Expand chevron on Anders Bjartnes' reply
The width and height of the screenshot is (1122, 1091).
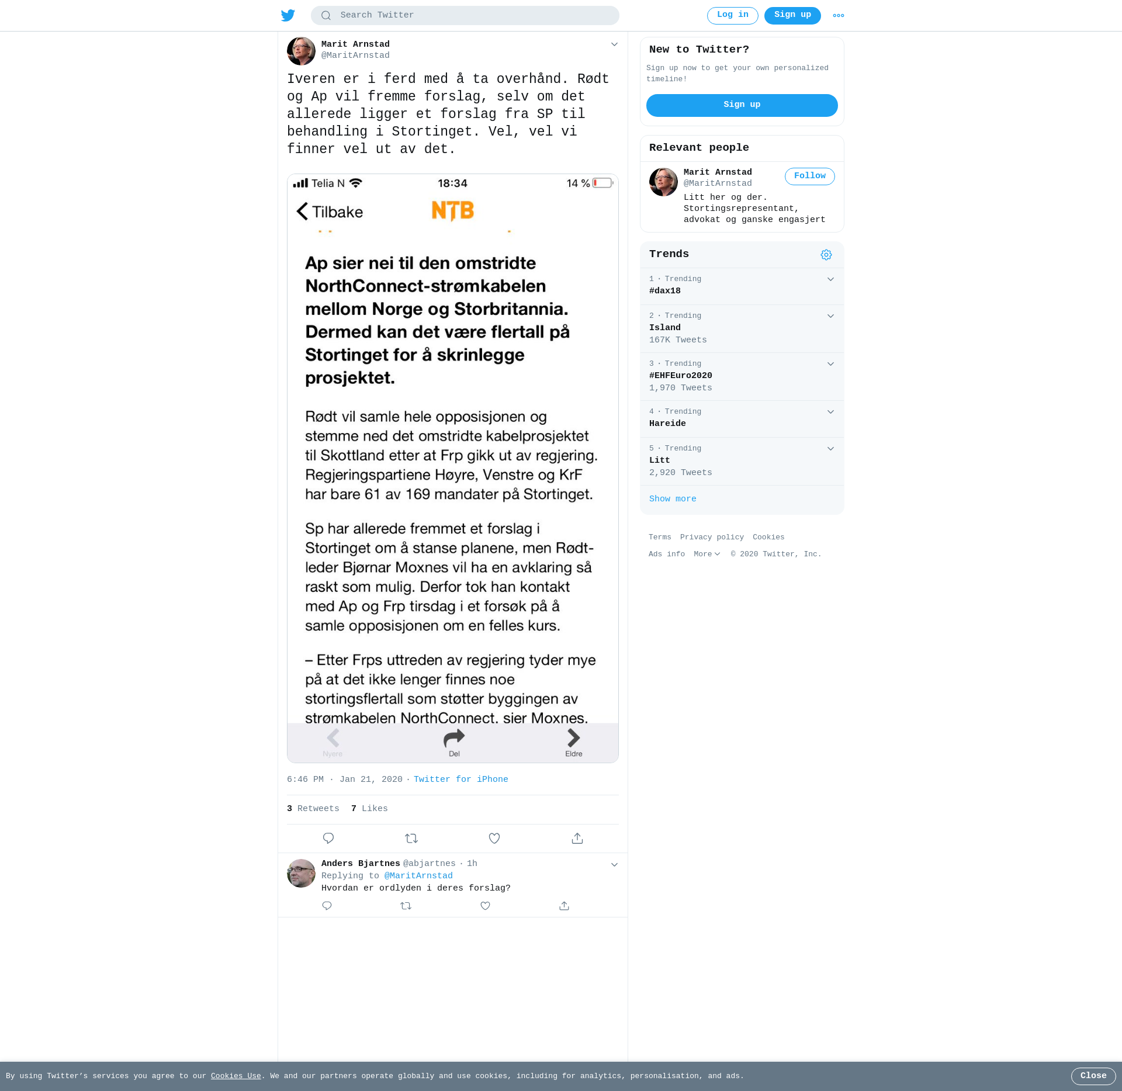tap(614, 865)
